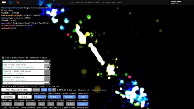Edit the particle effects ID field
Screen dimensions: 194x109
tap(8, 97)
